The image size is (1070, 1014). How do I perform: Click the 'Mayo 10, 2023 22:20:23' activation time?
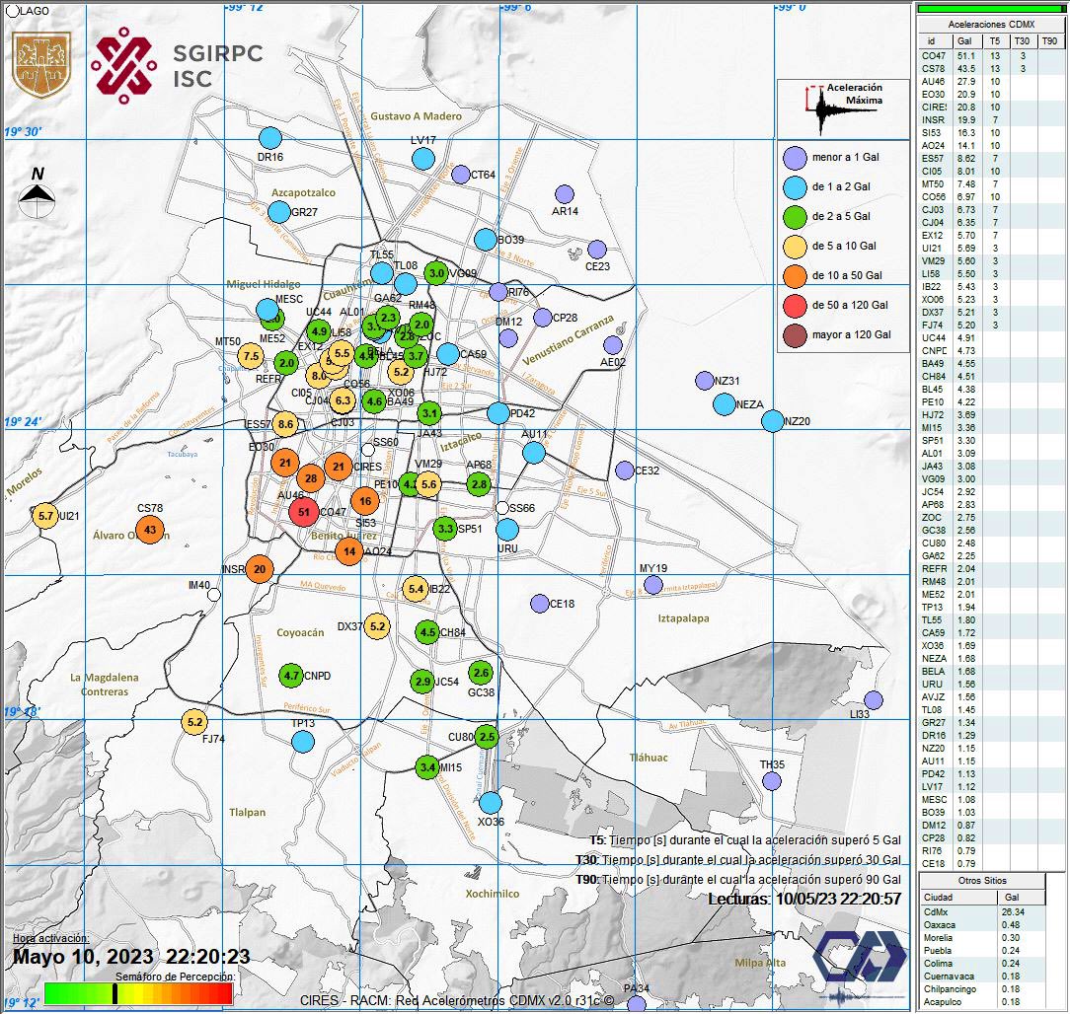click(x=131, y=957)
